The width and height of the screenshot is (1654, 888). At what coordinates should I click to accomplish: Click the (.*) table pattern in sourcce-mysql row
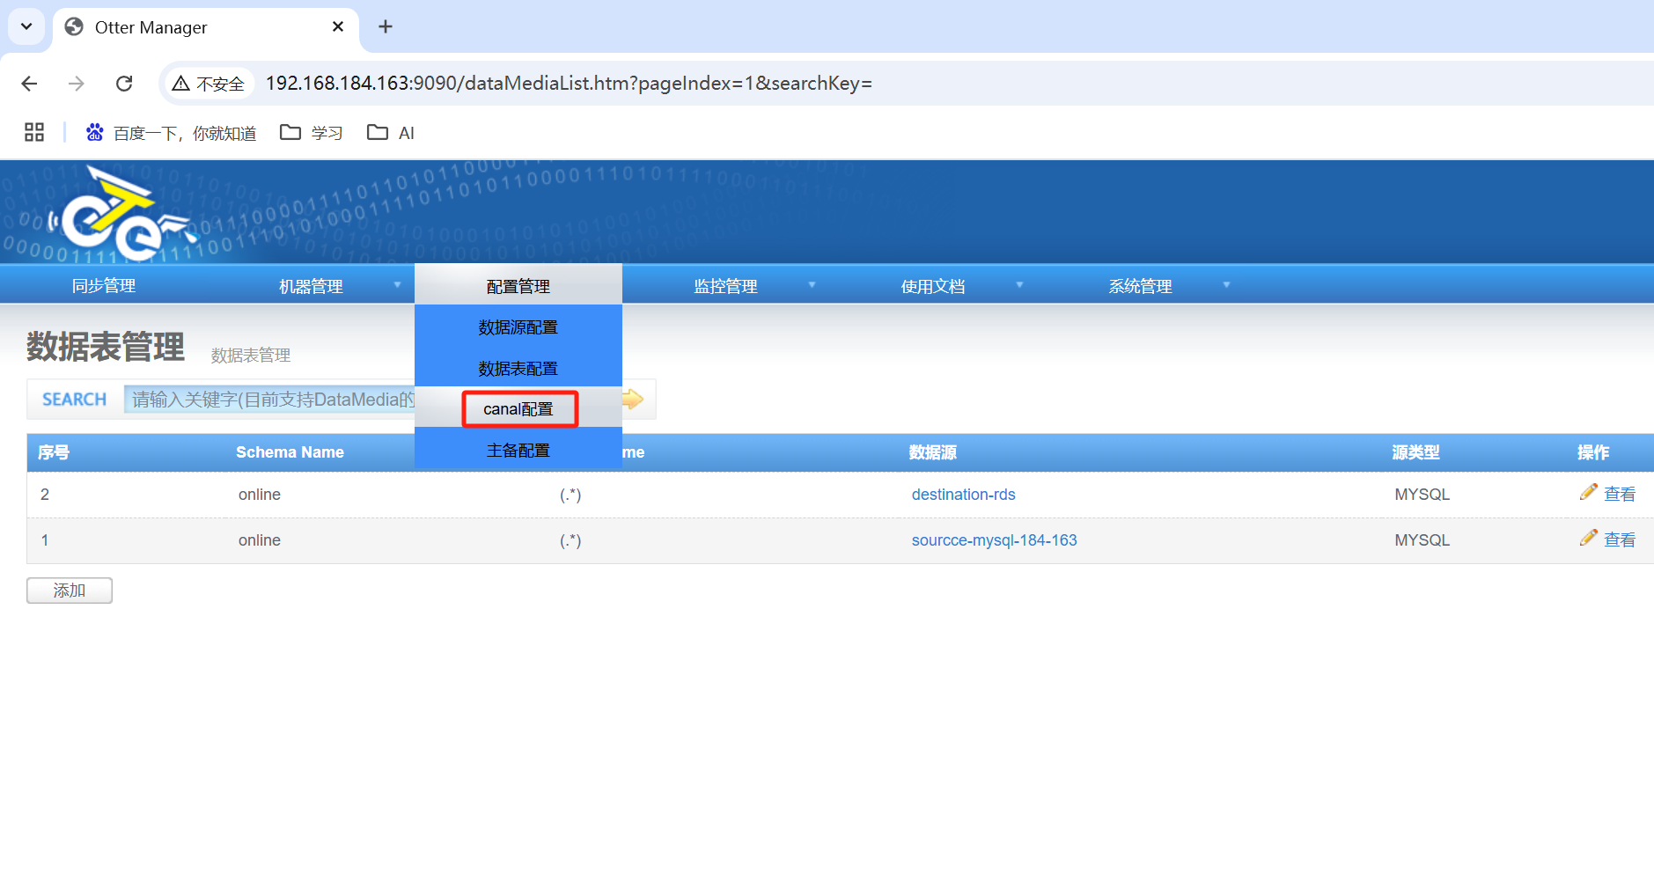coord(570,540)
